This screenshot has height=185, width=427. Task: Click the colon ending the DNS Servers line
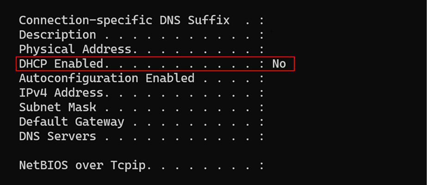tap(262, 137)
